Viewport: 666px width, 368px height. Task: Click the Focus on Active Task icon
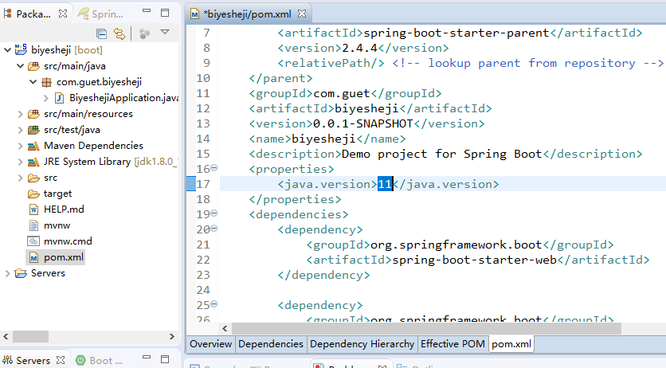tap(144, 33)
